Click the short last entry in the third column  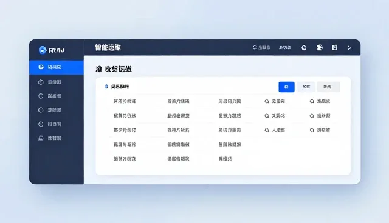(x=225, y=159)
